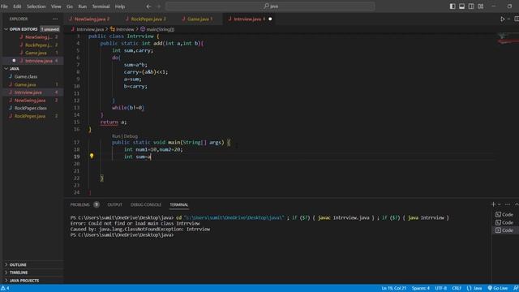Open terminal panel more actions ellipsis
The image size is (519, 292).
point(508,204)
